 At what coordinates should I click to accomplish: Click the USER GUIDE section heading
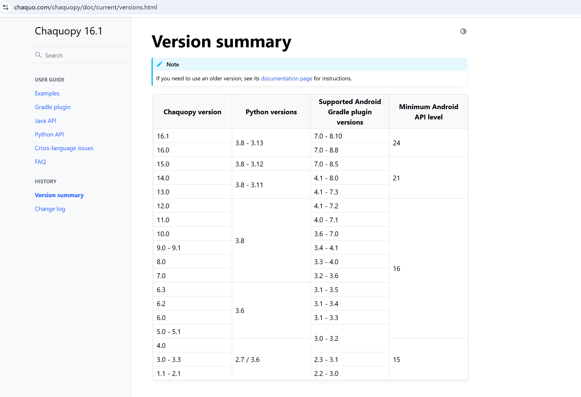[50, 80]
